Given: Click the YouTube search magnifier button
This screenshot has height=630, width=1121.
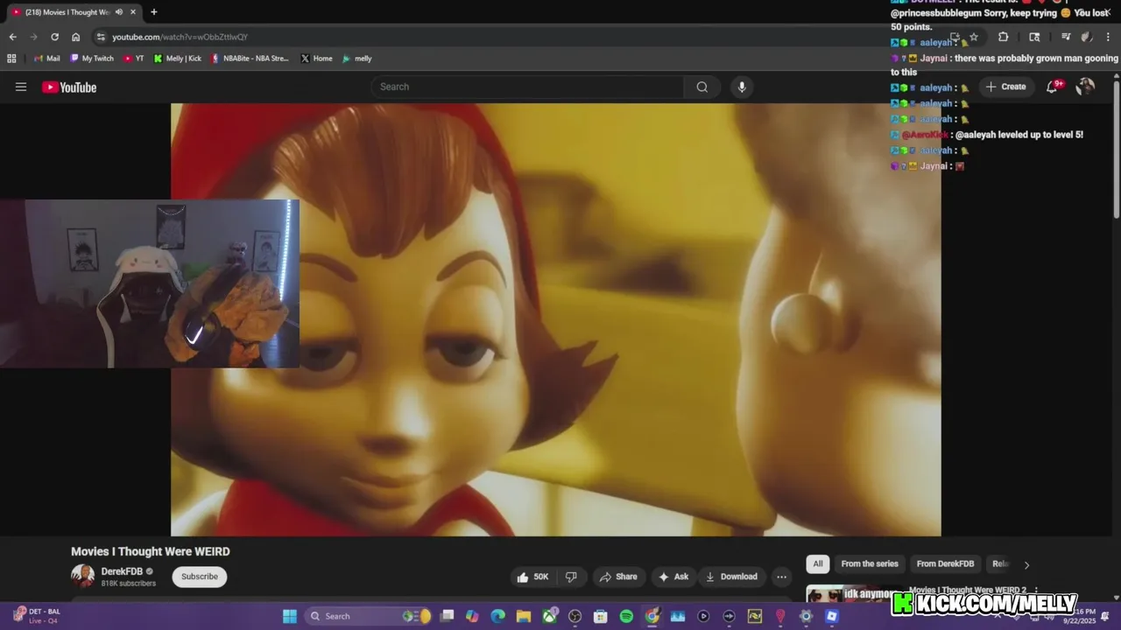Looking at the screenshot, I should 702,87.
